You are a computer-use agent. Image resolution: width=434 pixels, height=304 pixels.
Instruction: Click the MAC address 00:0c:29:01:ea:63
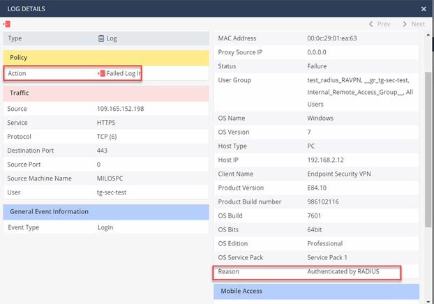tap(332, 38)
